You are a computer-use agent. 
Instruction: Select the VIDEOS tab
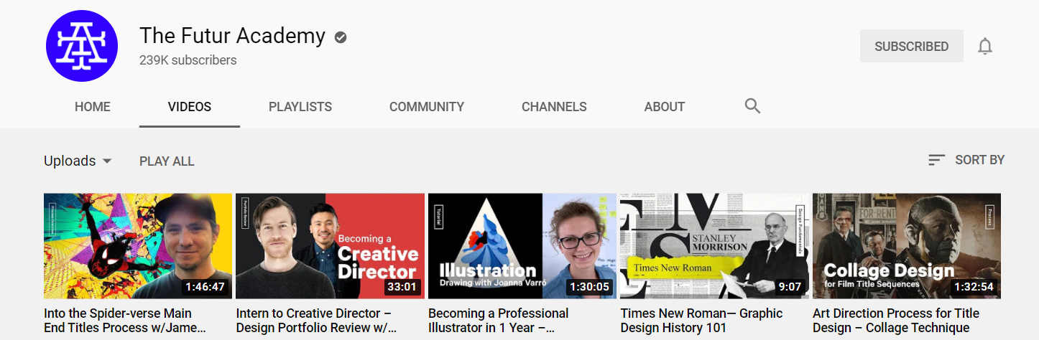pyautogui.click(x=190, y=107)
